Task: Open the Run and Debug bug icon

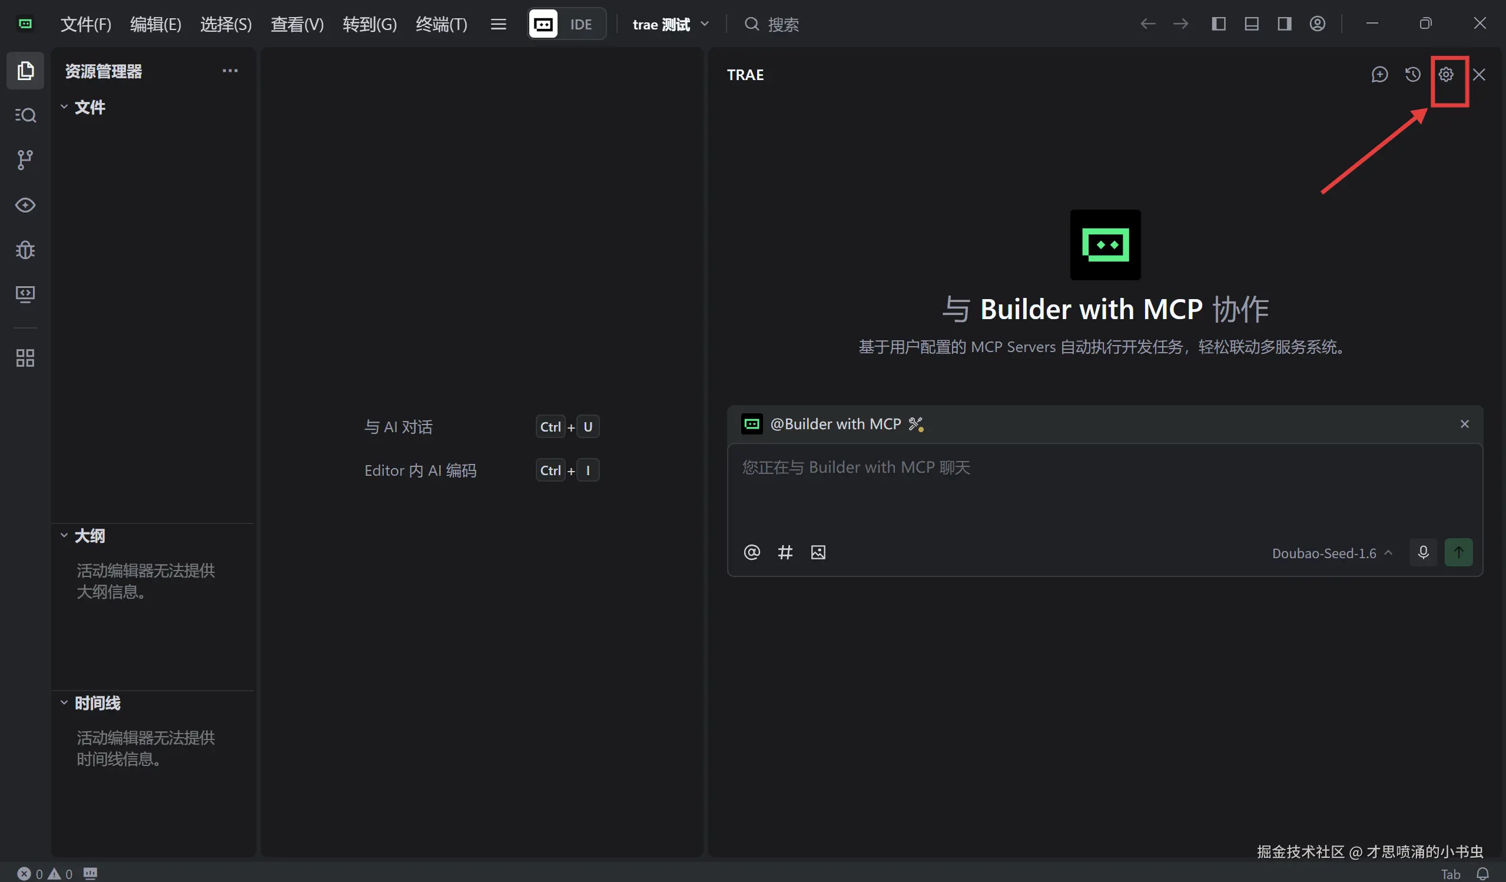Action: pos(25,249)
